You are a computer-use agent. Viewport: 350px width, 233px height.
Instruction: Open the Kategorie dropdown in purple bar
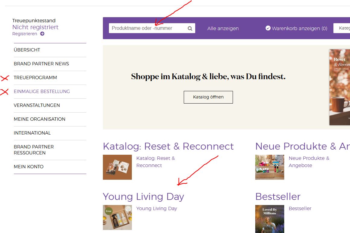tap(342, 28)
